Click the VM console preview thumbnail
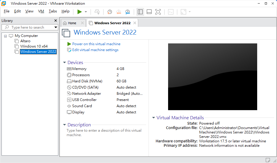Screen dimensions: 277x163 coord(212,77)
